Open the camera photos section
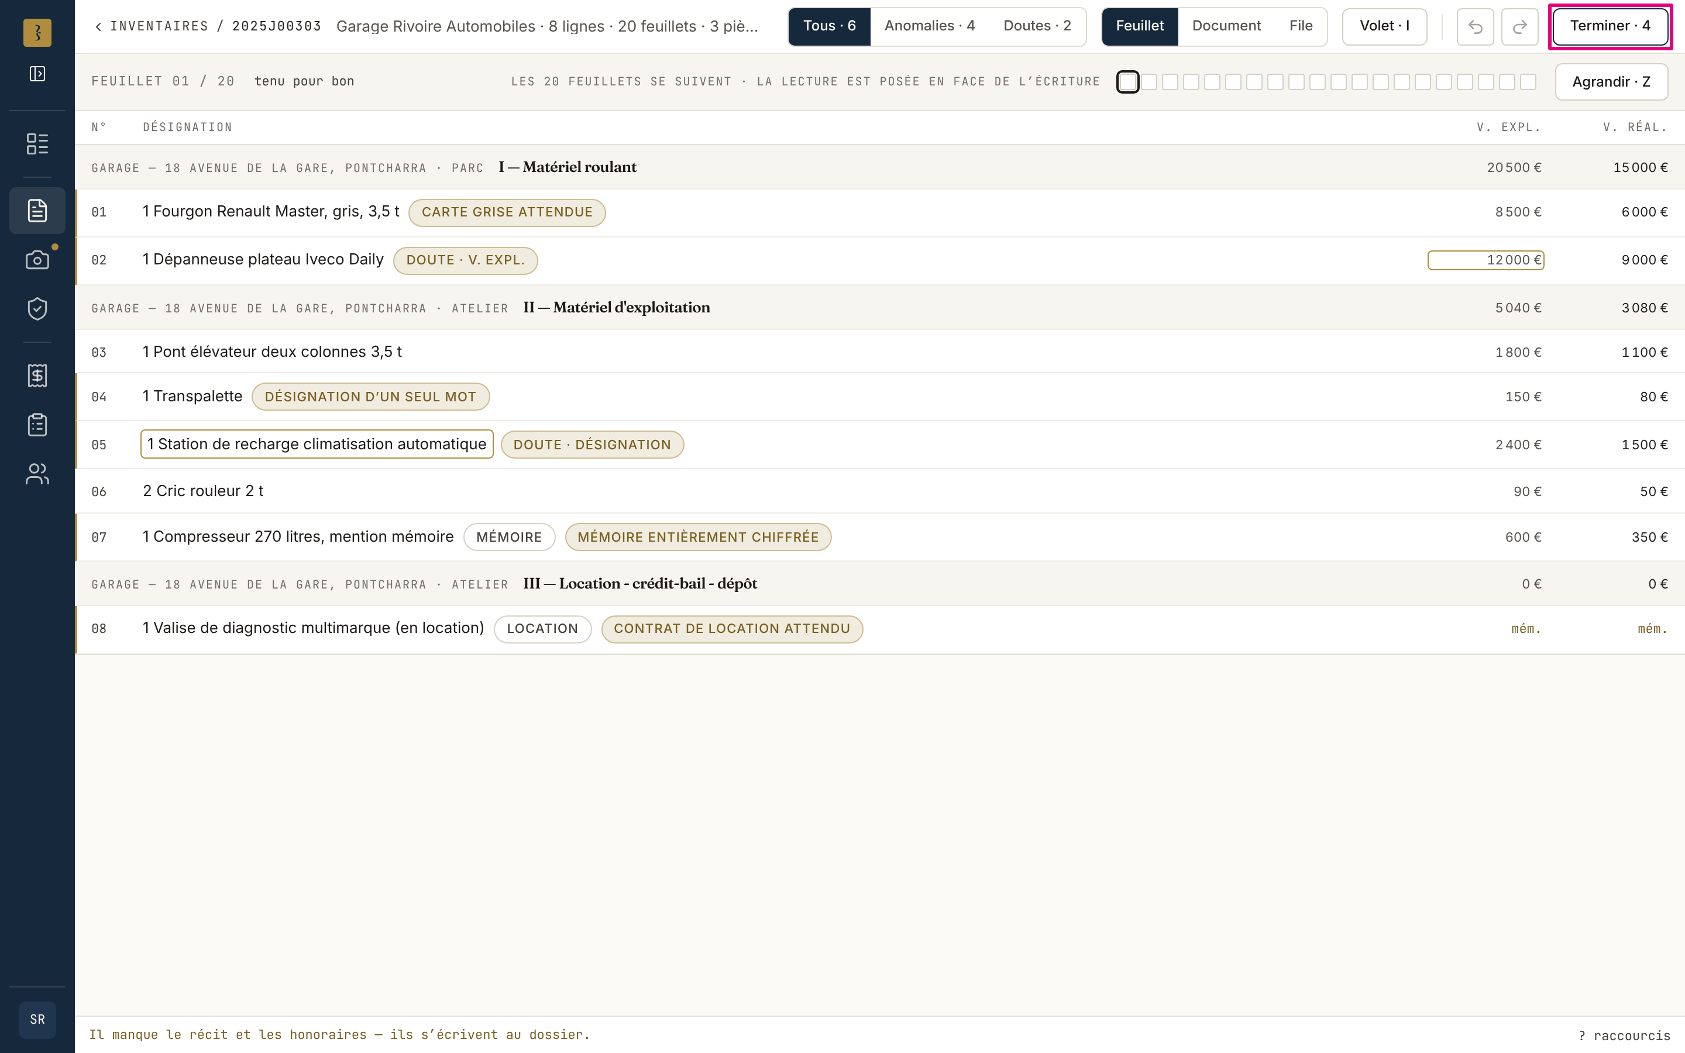 [x=37, y=260]
